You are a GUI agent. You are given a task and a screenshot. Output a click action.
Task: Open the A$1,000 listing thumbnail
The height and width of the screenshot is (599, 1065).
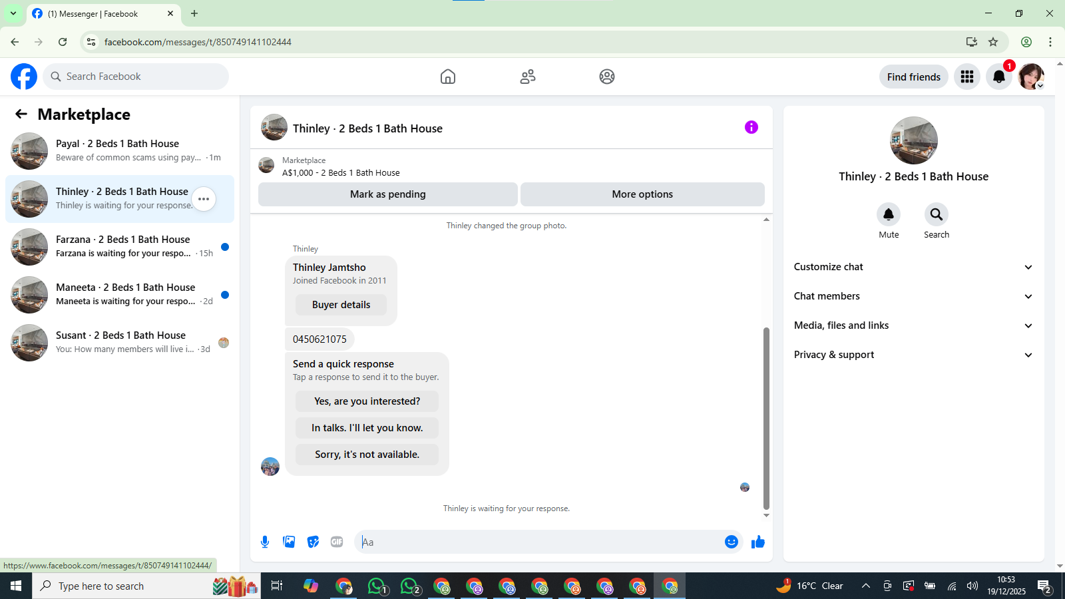coord(266,165)
